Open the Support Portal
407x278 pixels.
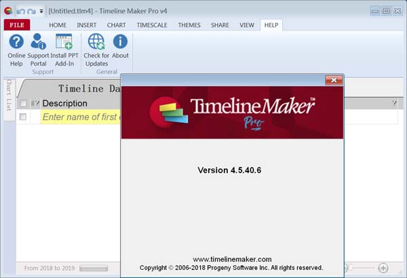tap(38, 49)
